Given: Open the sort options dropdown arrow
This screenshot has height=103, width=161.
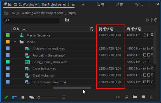Looking at the screenshot, I should tap(70, 97).
